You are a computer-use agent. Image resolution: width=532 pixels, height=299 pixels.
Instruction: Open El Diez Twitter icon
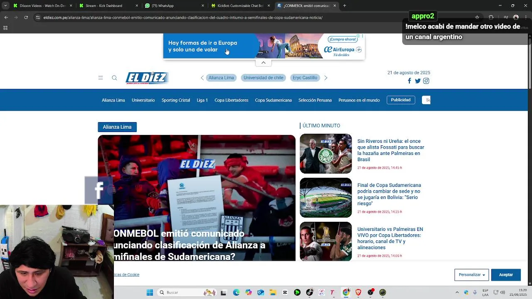click(418, 81)
